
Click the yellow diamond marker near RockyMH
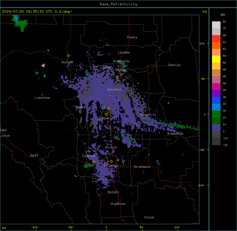(69, 56)
